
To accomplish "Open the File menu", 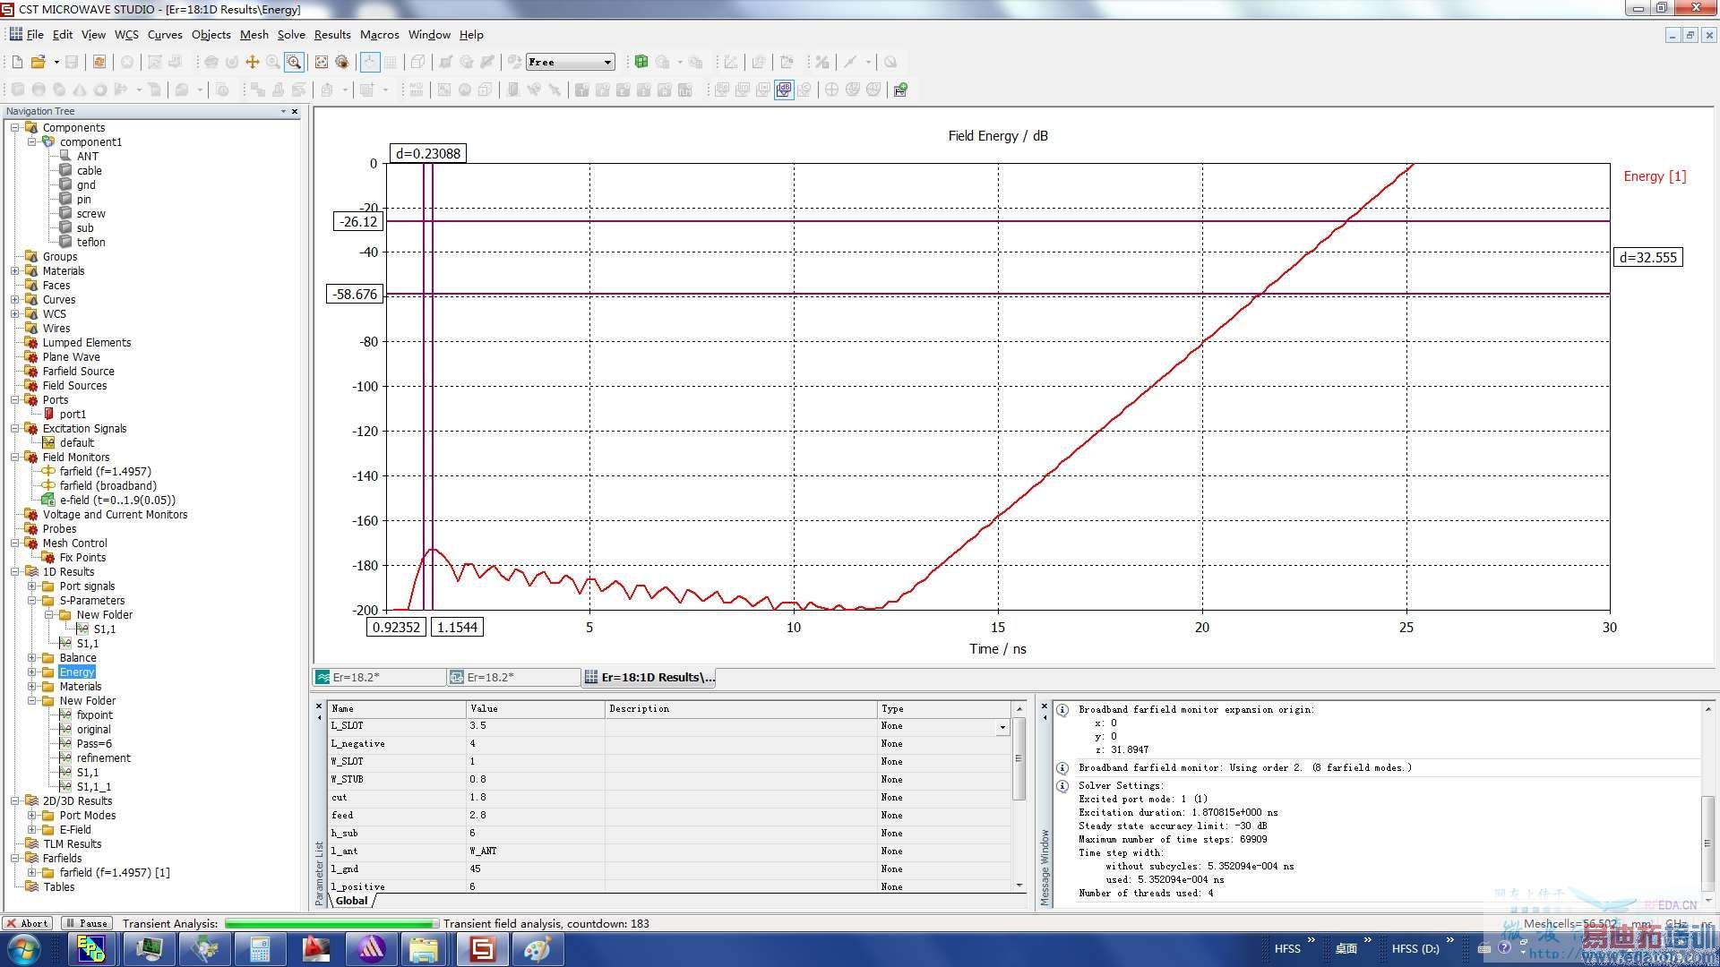I will (x=35, y=34).
